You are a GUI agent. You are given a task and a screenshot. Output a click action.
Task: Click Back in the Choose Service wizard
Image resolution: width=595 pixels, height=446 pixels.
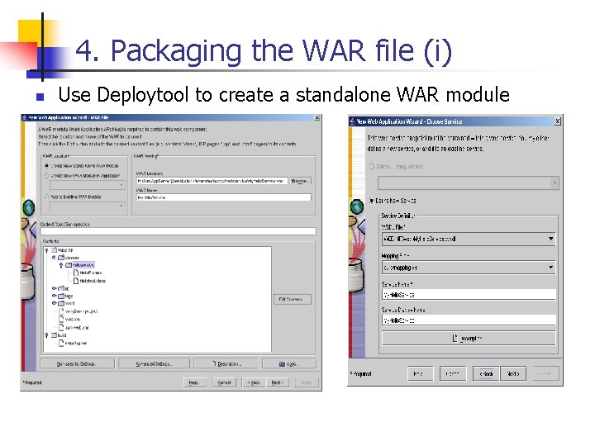click(x=486, y=374)
